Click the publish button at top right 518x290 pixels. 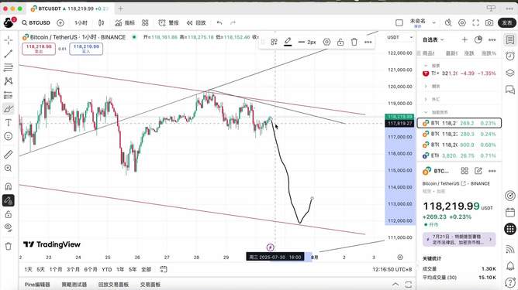507,22
